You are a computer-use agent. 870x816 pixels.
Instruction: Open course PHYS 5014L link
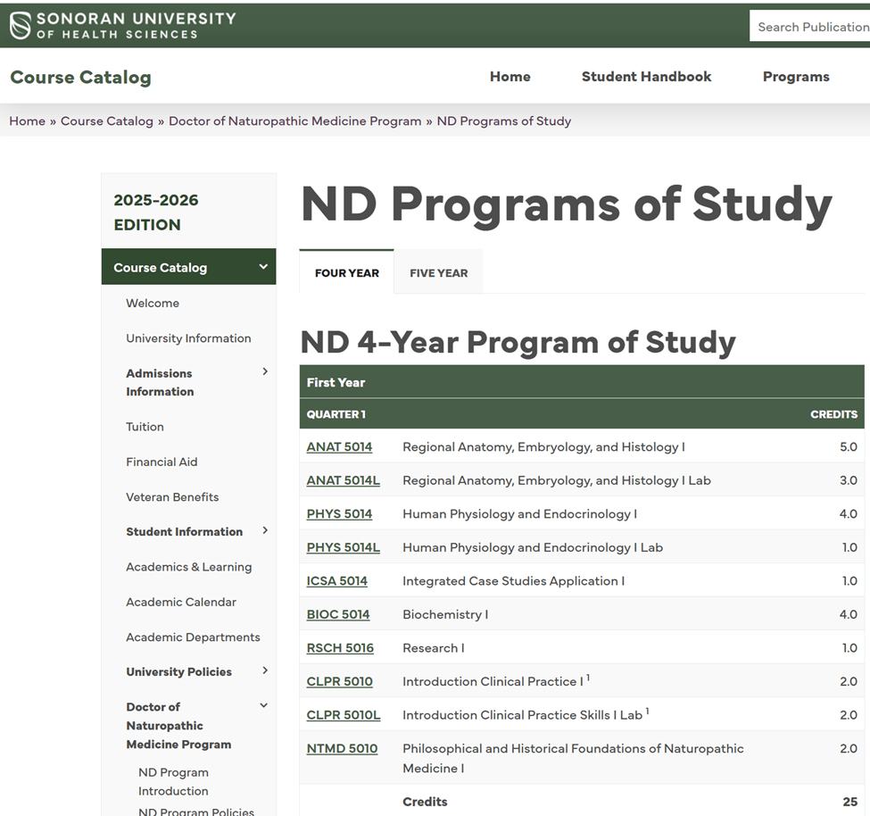pyautogui.click(x=343, y=547)
